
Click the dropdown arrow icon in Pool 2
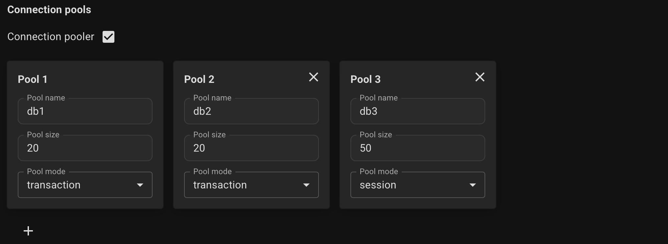click(306, 185)
